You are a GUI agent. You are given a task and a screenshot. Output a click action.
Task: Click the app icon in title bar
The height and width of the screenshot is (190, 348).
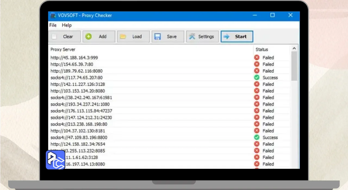(x=53, y=15)
